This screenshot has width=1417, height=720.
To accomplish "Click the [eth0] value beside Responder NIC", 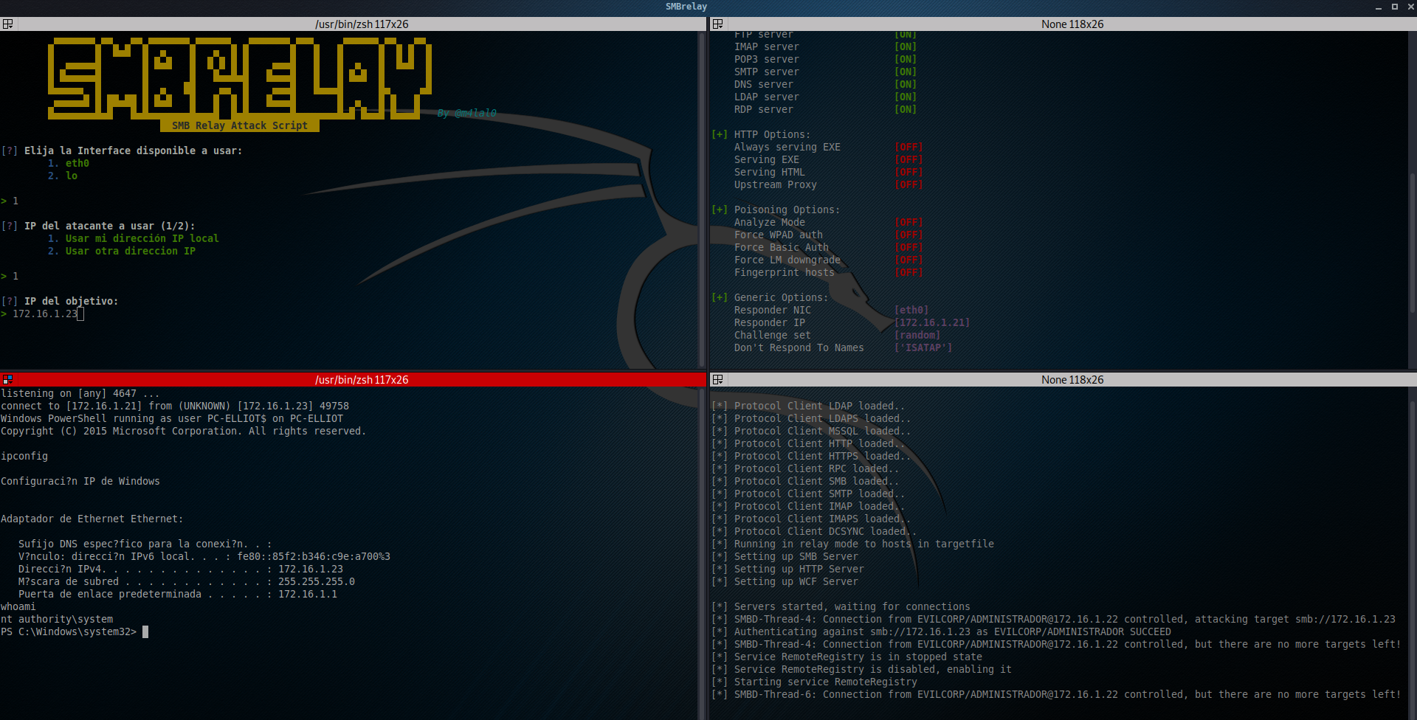I will click(x=911, y=311).
